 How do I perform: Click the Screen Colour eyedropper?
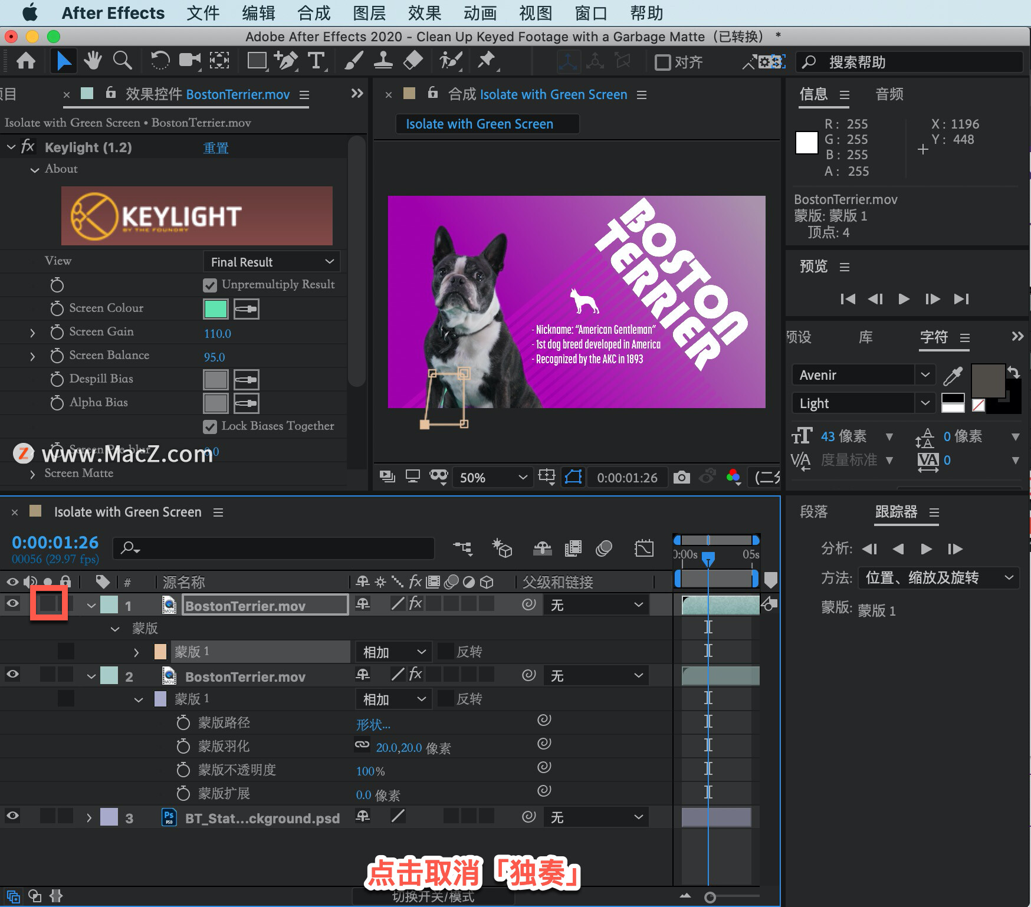(x=247, y=309)
